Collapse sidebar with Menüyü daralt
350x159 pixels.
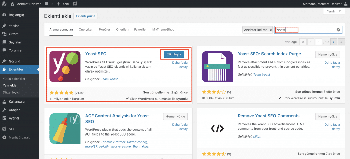click(x=19, y=137)
